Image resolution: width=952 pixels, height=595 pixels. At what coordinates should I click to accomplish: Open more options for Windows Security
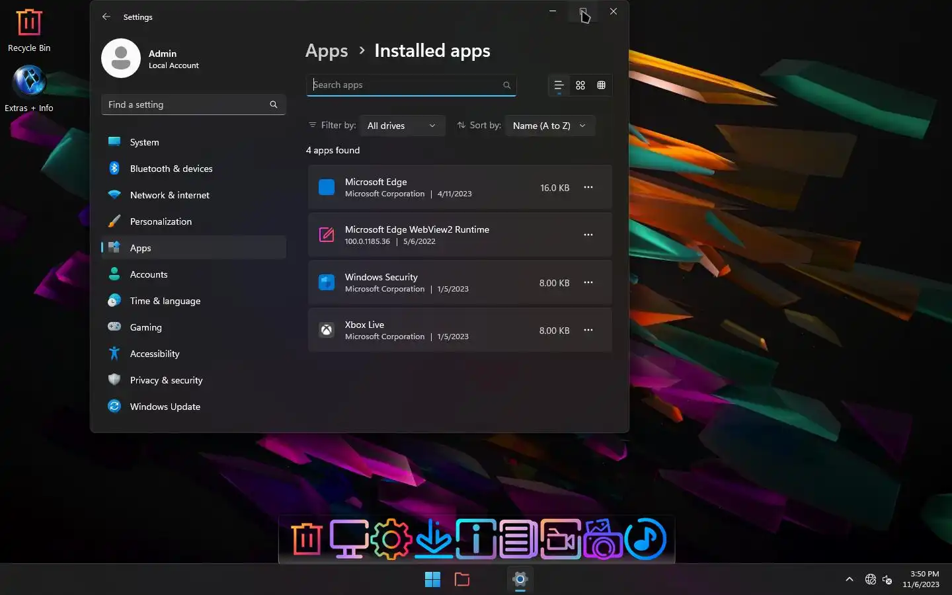click(x=588, y=282)
